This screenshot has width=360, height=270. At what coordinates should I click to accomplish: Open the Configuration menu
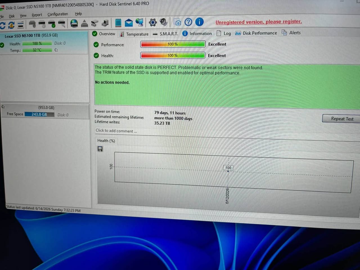[58, 14]
